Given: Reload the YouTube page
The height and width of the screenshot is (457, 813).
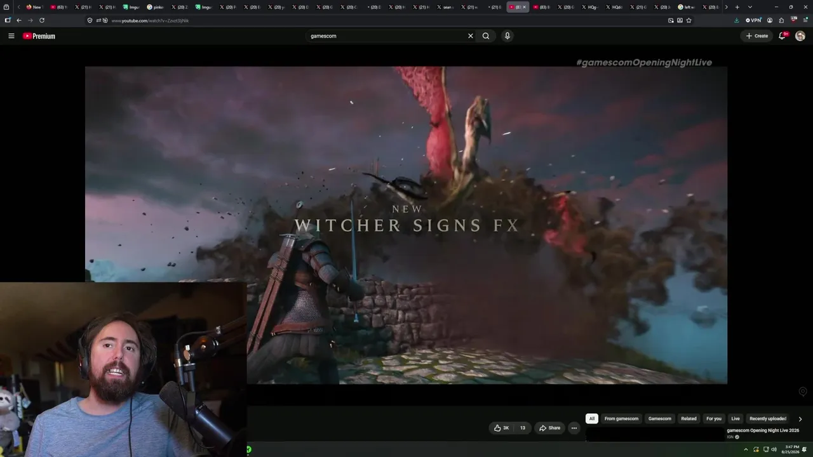Looking at the screenshot, I should 42,20.
